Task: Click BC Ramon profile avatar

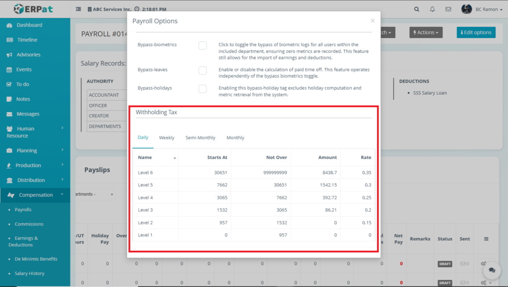Action: click(466, 9)
